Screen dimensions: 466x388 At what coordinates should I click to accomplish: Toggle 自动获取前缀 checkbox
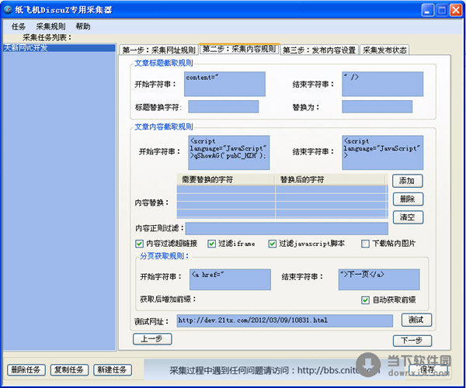coord(365,300)
